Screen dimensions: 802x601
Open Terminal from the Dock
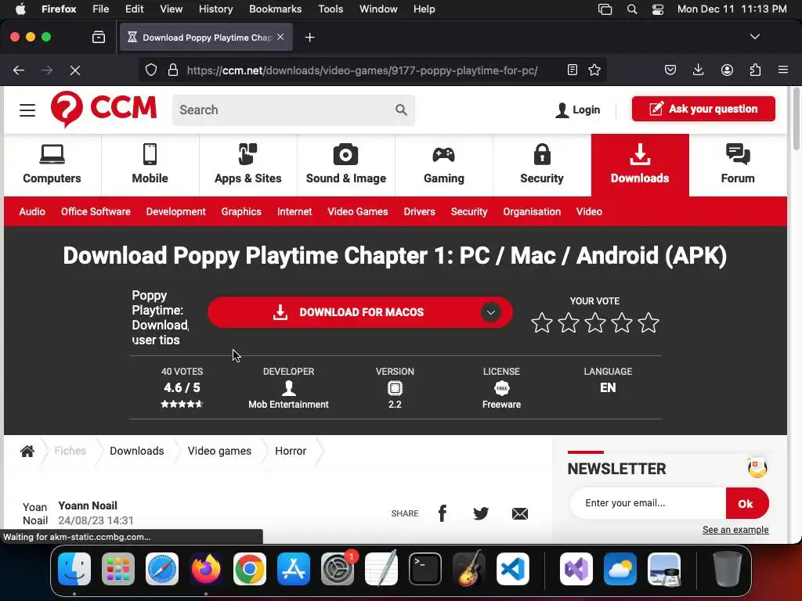425,569
